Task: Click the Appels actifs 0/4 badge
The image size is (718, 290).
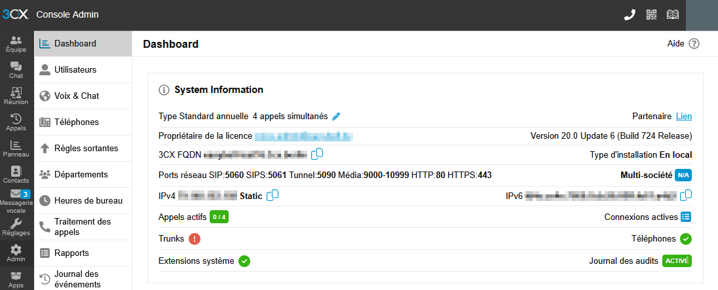Action: click(x=219, y=217)
